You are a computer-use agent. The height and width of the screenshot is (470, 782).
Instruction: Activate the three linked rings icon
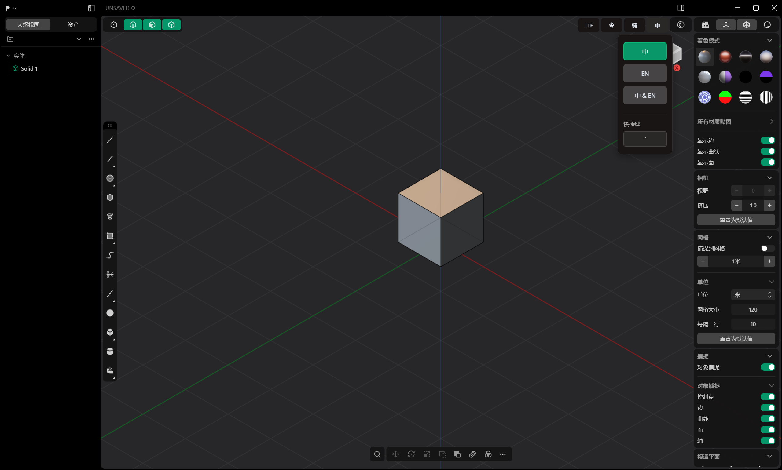tap(472, 454)
